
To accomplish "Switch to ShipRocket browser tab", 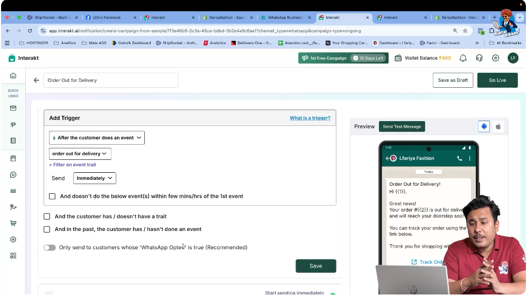I will click(52, 17).
